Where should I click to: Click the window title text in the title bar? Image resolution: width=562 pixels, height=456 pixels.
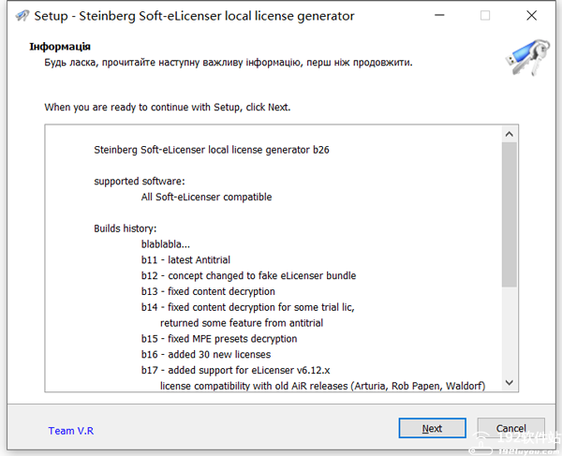[194, 16]
